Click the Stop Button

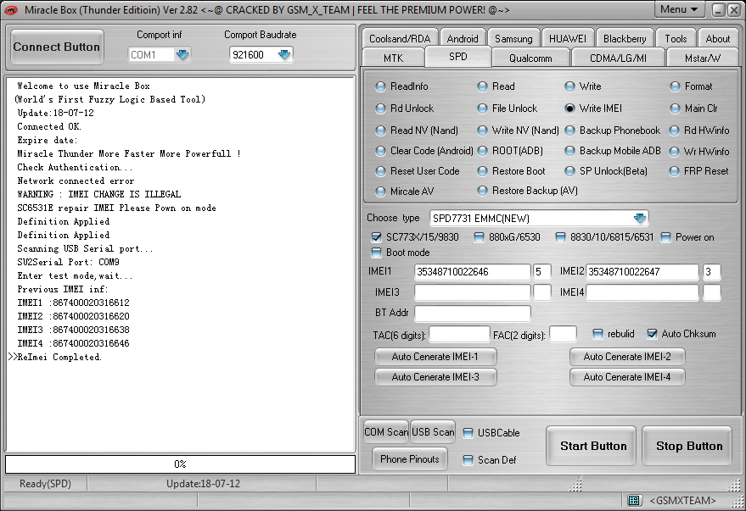(687, 446)
